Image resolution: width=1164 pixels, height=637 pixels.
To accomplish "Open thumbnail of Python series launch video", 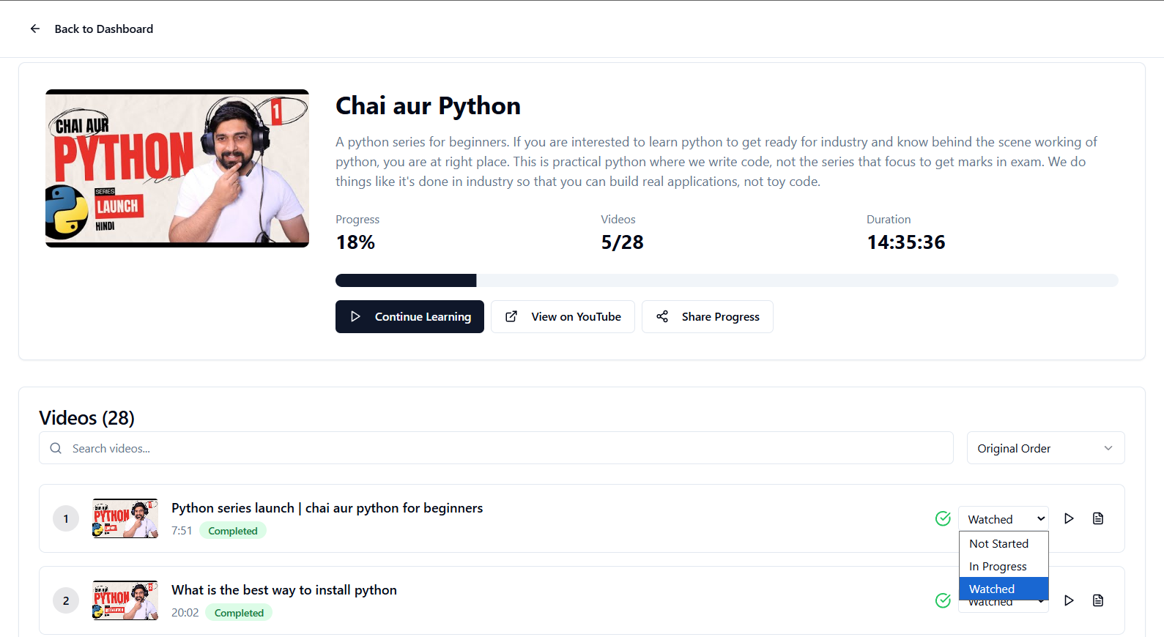I will pos(125,518).
